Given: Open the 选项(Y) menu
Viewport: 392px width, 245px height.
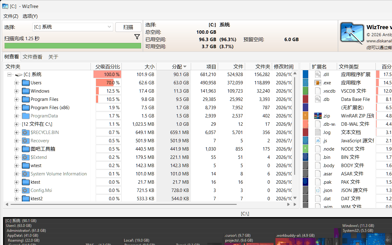Looking at the screenshot, I should coord(30,16).
